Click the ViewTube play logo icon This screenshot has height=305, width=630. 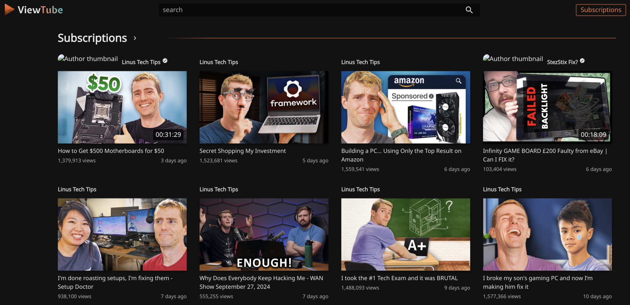(x=9, y=10)
